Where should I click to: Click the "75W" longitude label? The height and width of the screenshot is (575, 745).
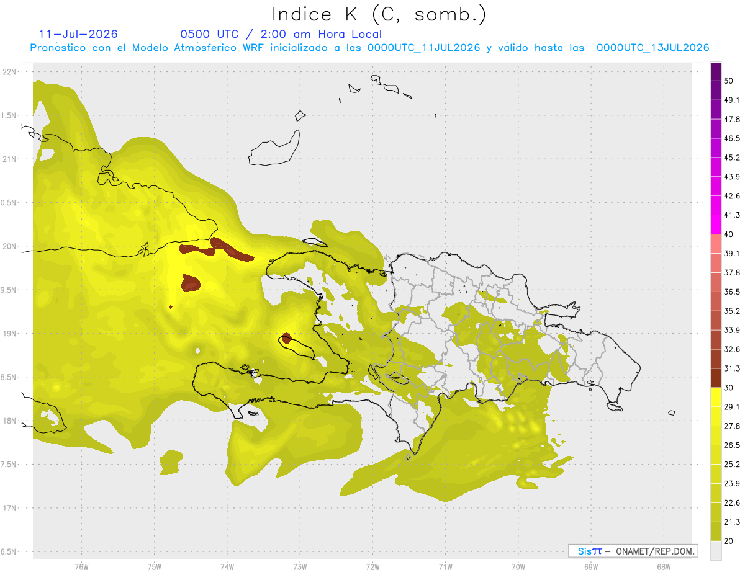click(154, 566)
